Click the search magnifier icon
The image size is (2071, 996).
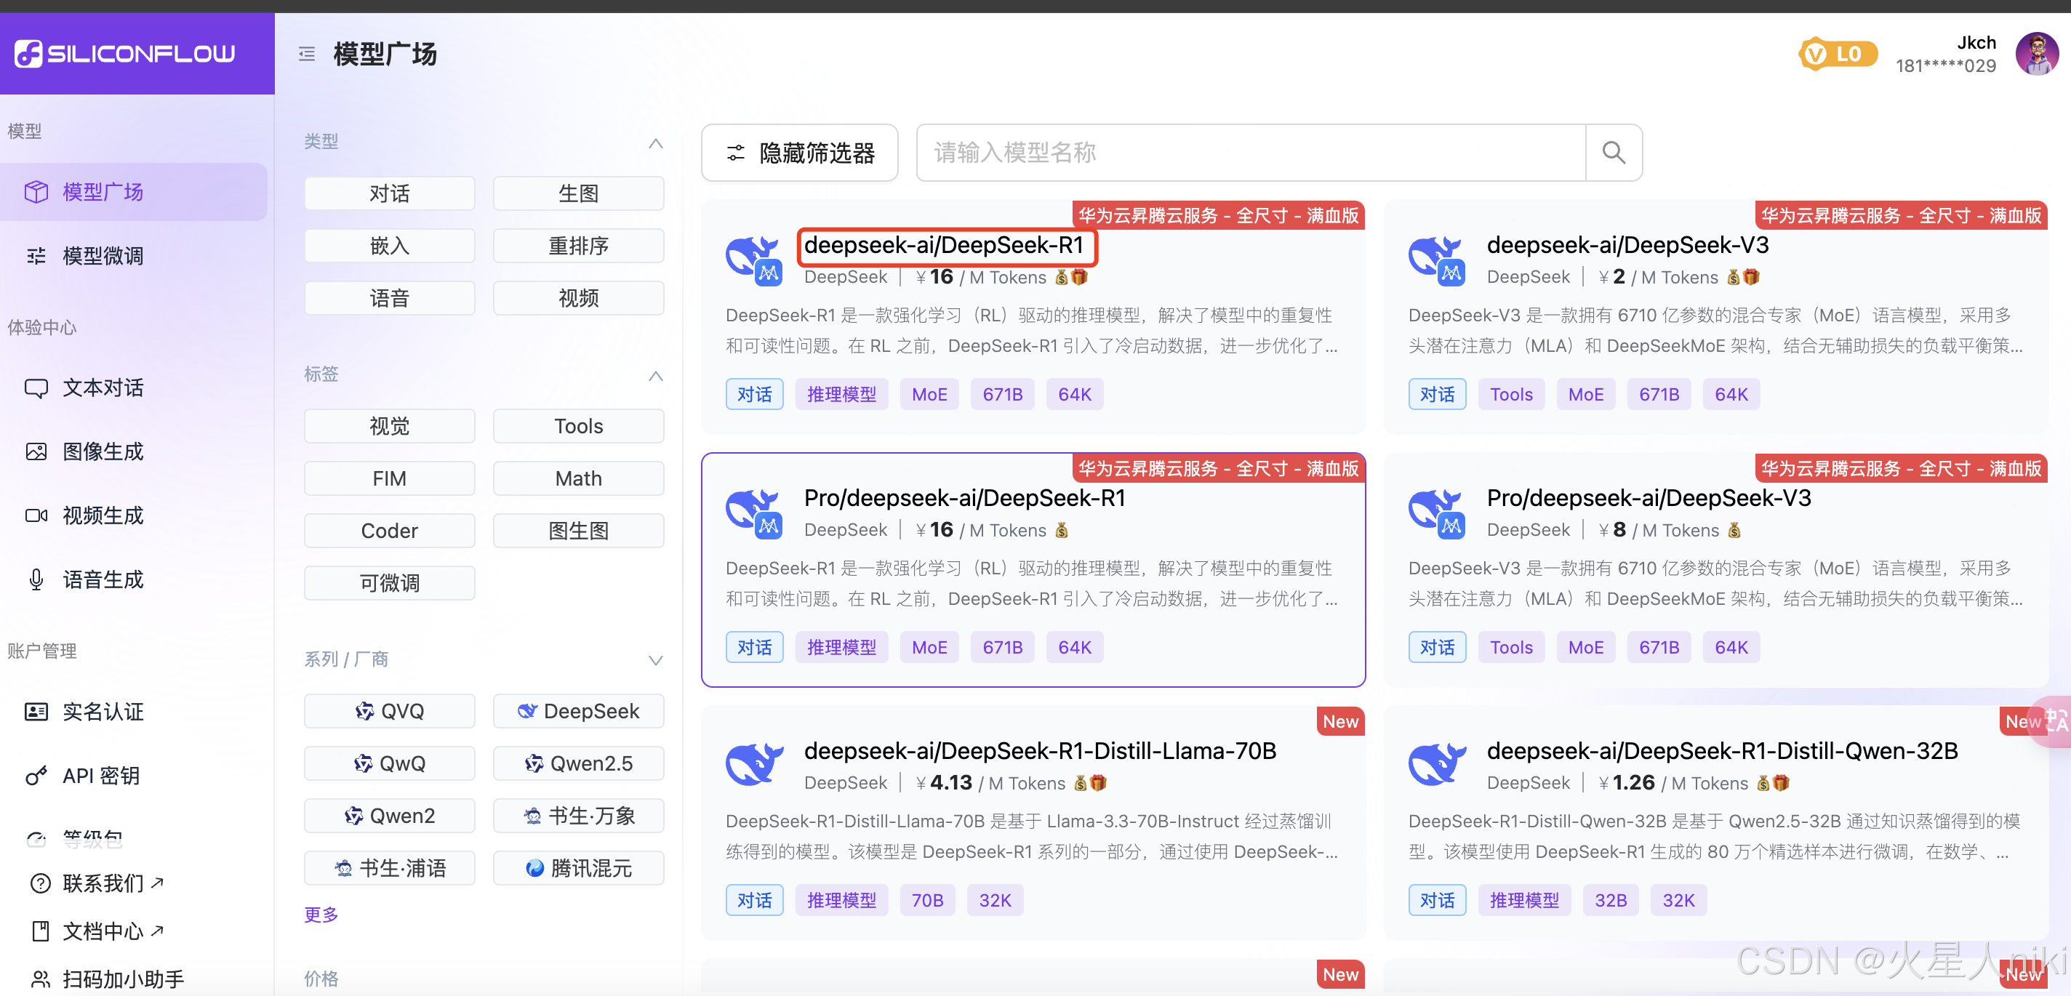pos(1614,152)
